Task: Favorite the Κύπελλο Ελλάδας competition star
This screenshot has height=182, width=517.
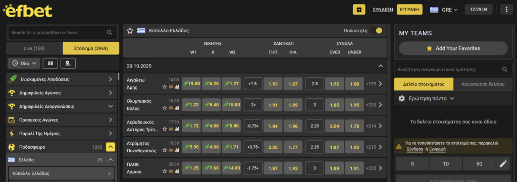Action: 130,31
